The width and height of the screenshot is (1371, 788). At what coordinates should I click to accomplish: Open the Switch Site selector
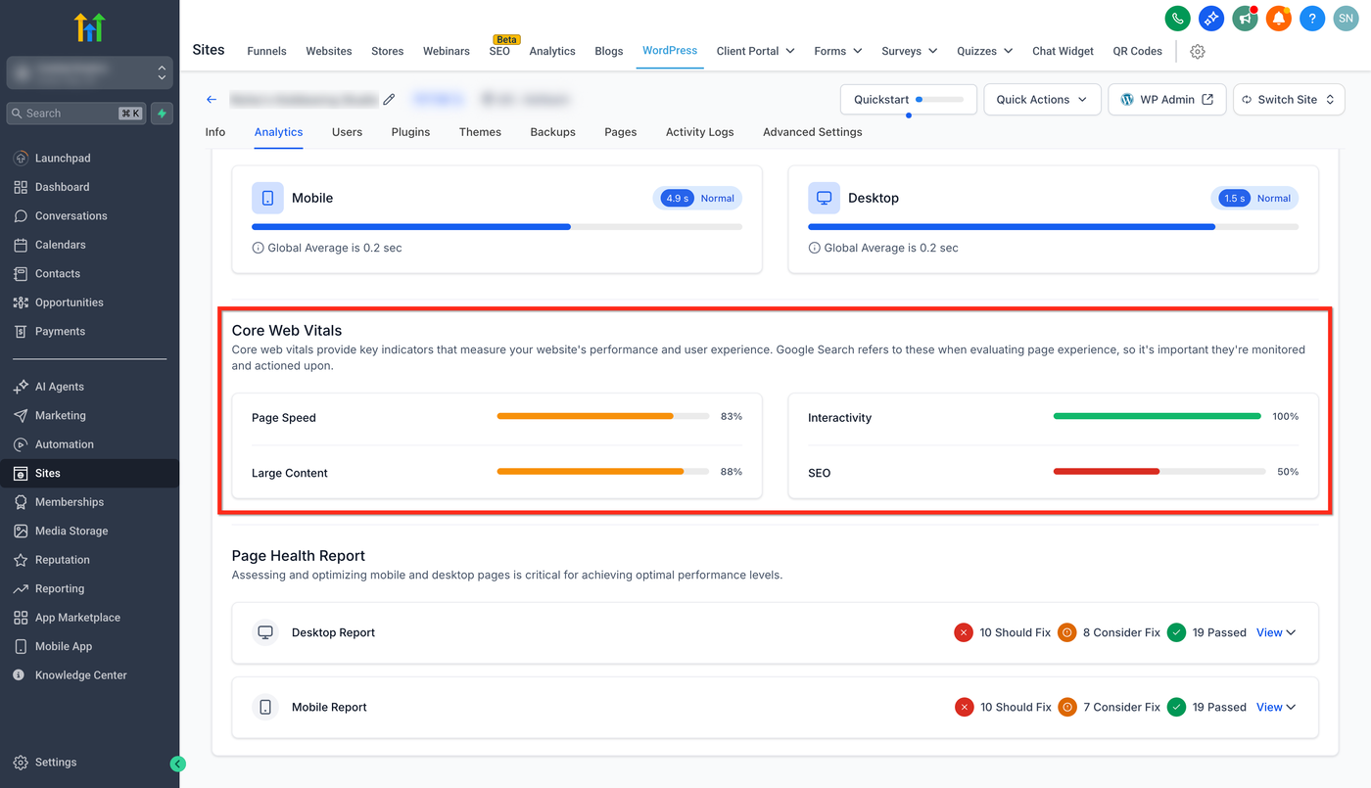click(1288, 99)
